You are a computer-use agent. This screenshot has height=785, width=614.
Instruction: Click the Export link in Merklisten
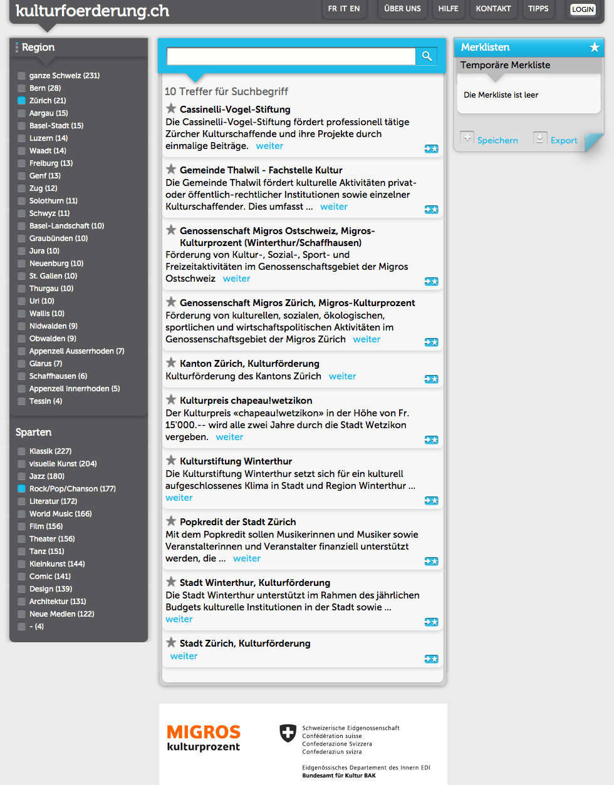coord(564,140)
